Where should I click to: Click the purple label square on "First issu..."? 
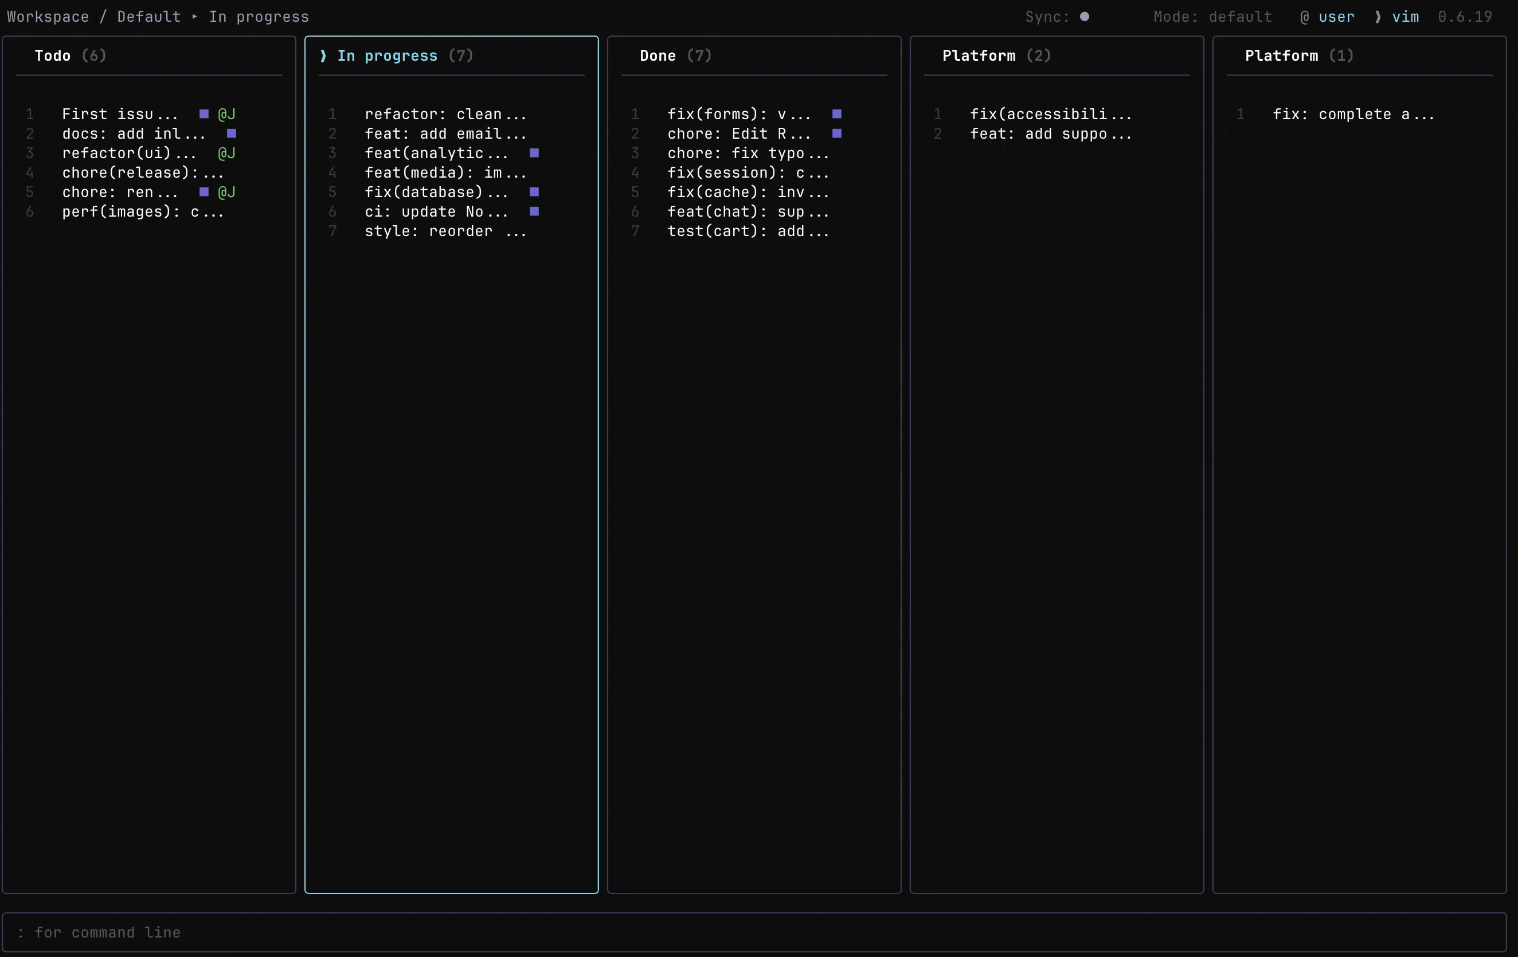pos(204,114)
